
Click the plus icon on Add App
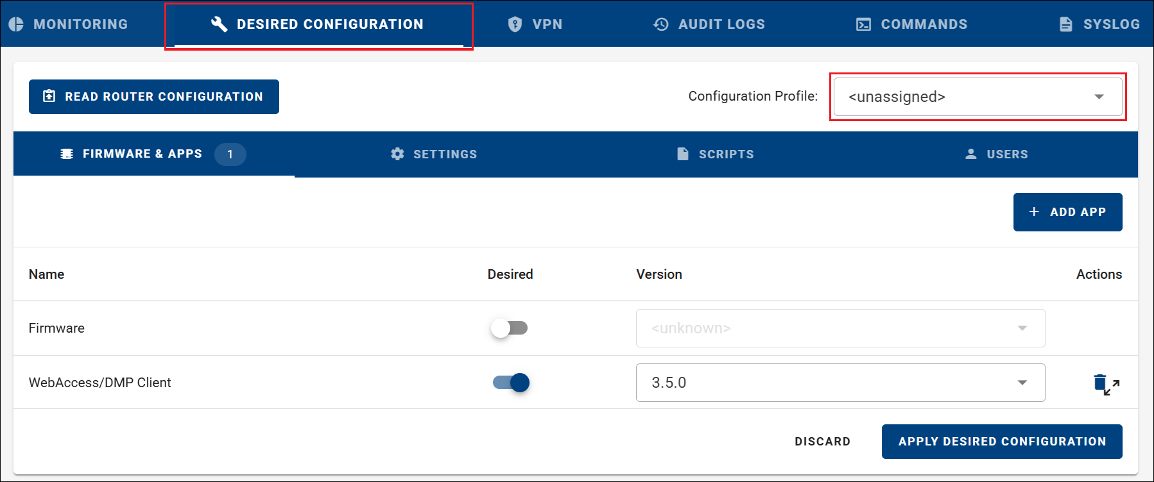click(1034, 212)
